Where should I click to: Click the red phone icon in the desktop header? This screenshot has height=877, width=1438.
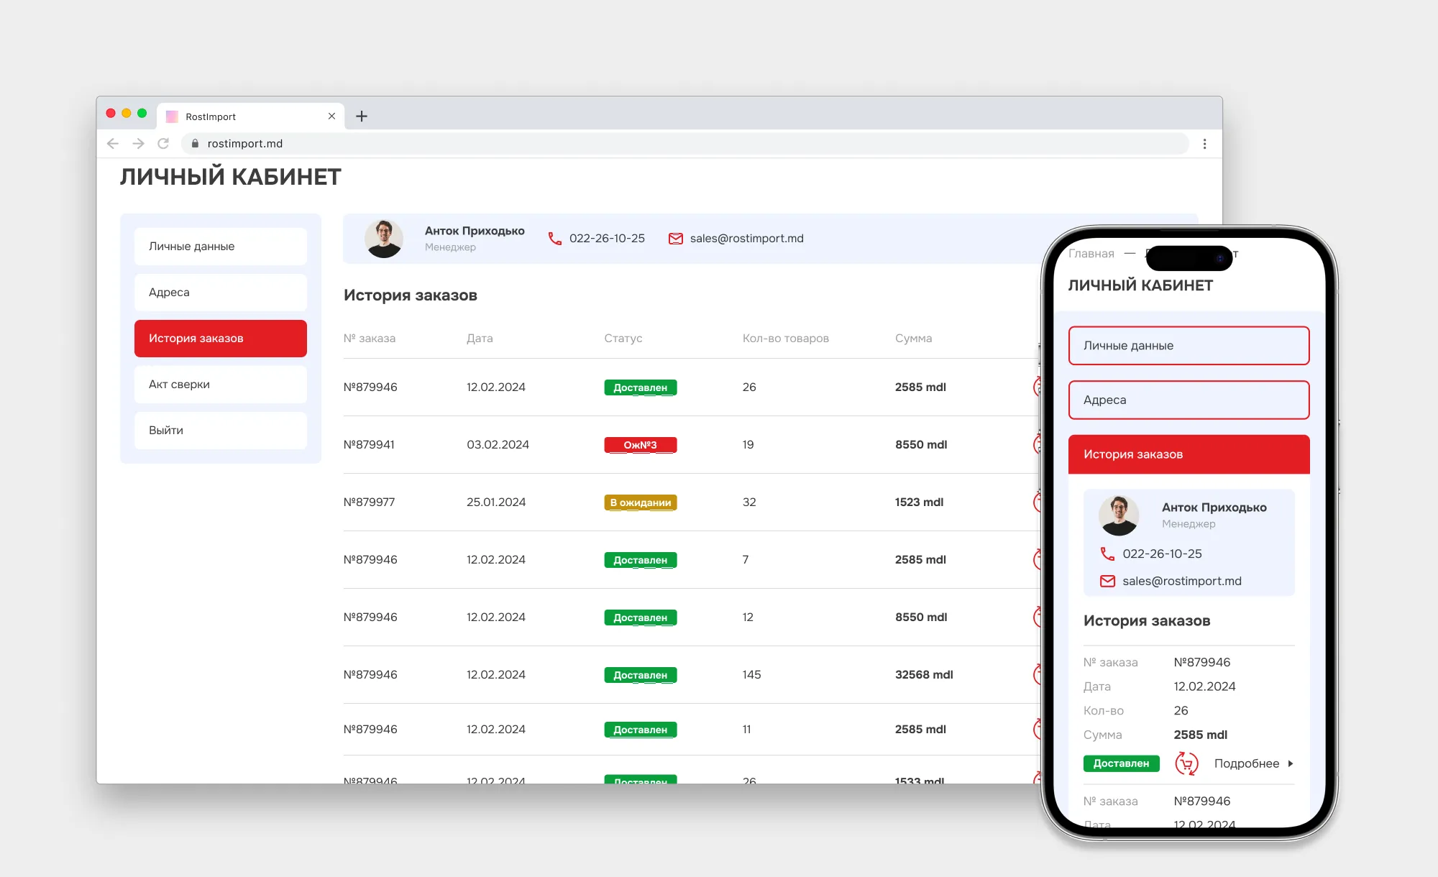pyautogui.click(x=554, y=239)
